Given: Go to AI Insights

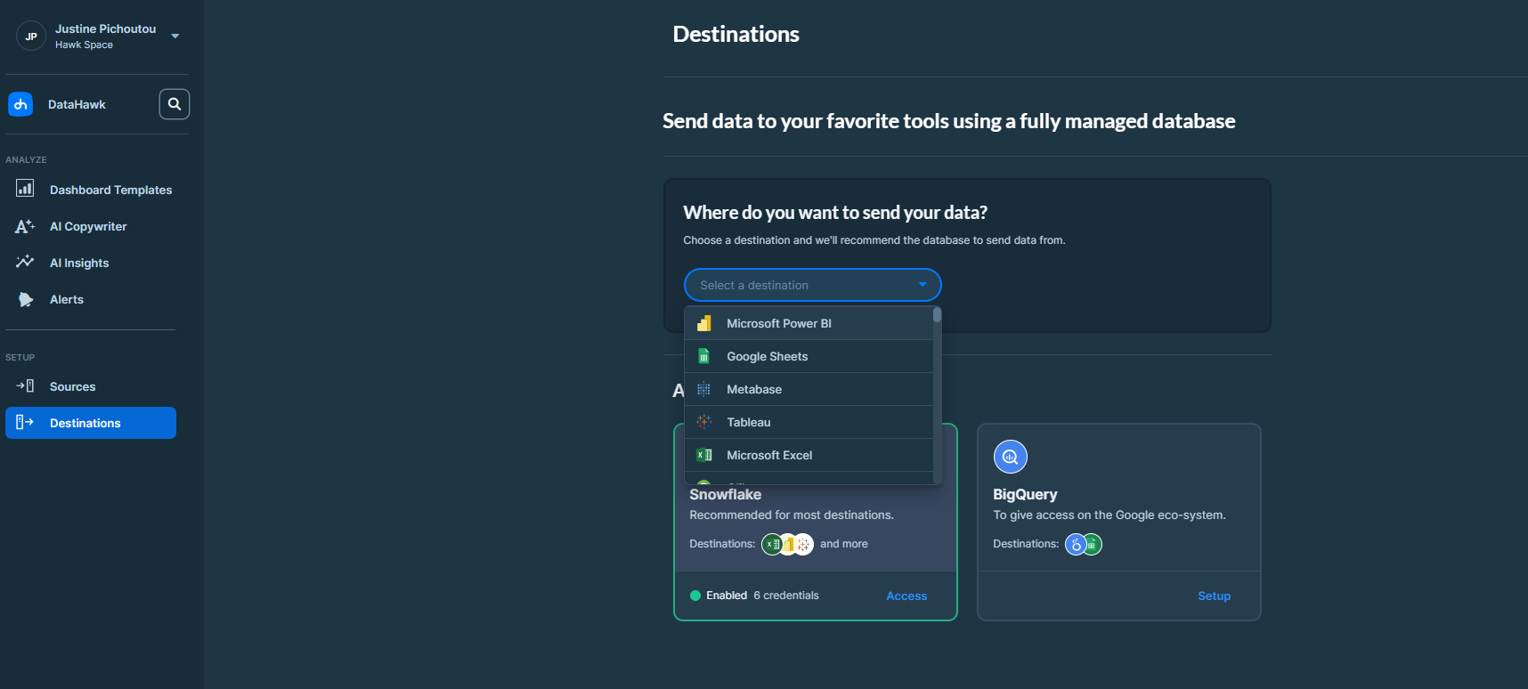Looking at the screenshot, I should pyautogui.click(x=91, y=263).
